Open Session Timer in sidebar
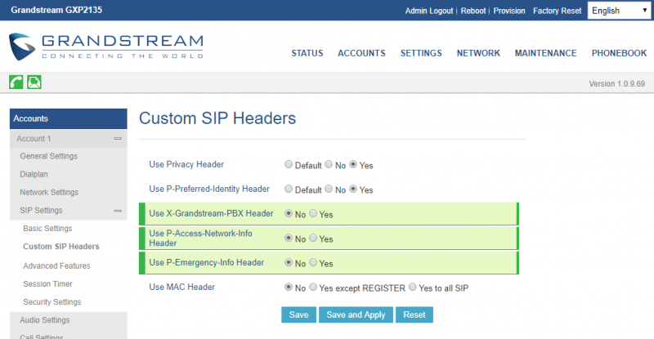The image size is (654, 339). (x=47, y=284)
